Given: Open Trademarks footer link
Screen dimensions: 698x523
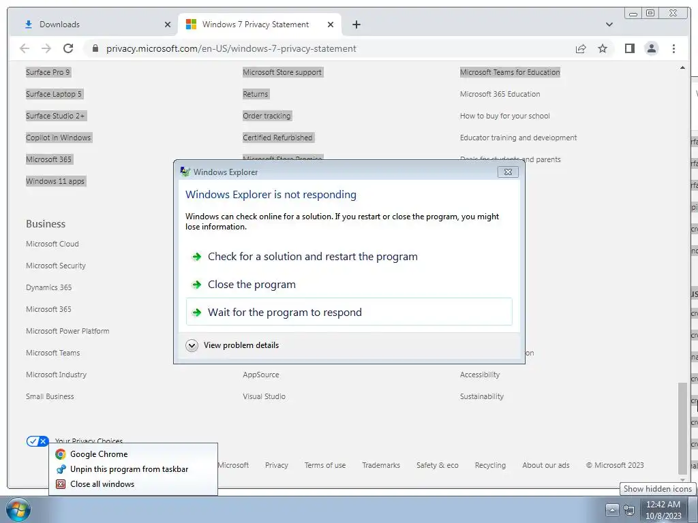Looking at the screenshot, I should (381, 465).
